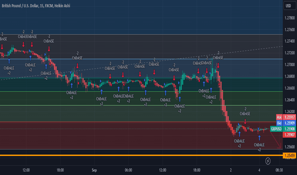Select the dashed gray diagonal trend line
This screenshot has height=175, width=297.
pos(141,63)
